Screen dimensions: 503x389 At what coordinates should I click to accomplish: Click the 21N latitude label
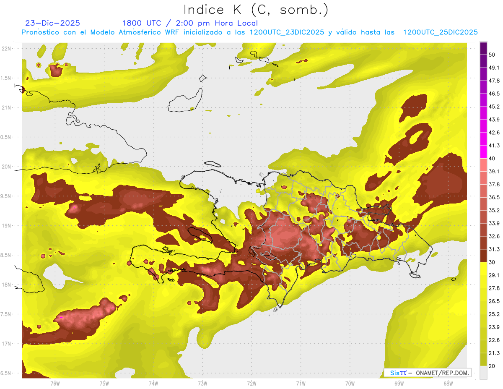point(6,108)
